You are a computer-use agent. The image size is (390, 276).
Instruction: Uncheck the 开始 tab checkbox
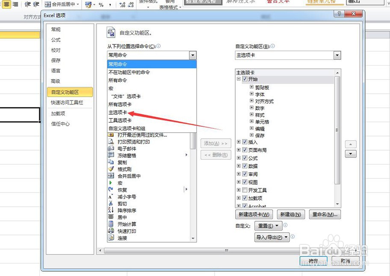pos(245,79)
